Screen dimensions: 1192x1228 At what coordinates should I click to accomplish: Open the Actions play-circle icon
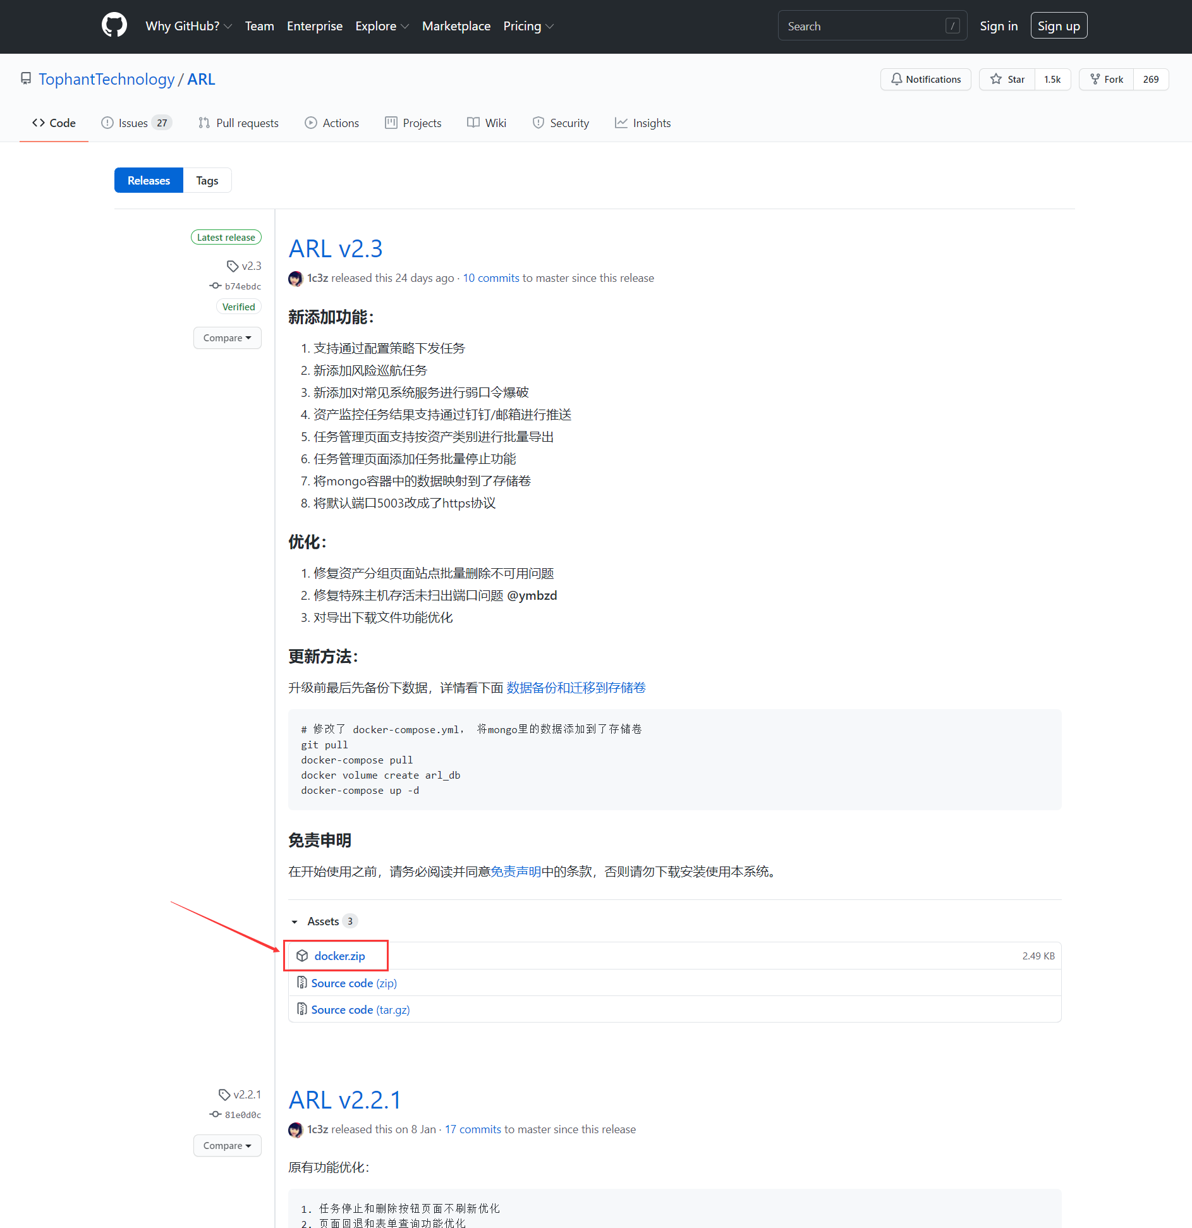point(310,123)
